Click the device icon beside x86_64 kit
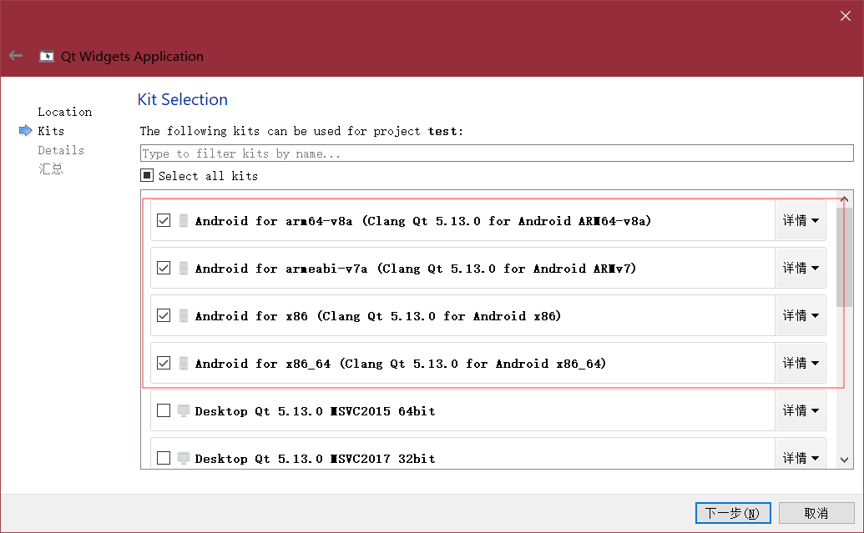The height and width of the screenshot is (533, 864). click(x=184, y=363)
